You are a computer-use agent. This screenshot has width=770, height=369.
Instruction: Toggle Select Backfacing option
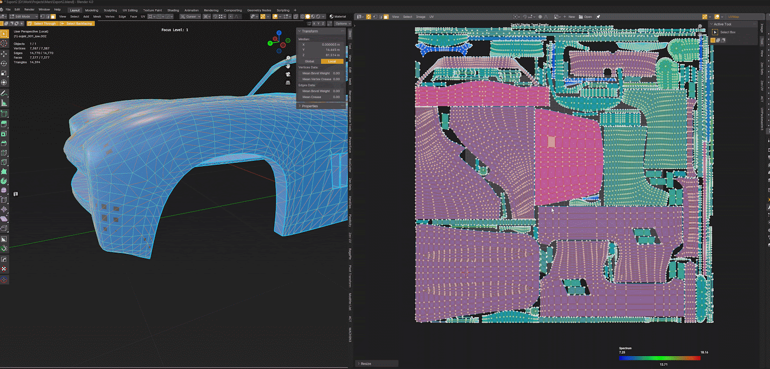pyautogui.click(x=77, y=24)
